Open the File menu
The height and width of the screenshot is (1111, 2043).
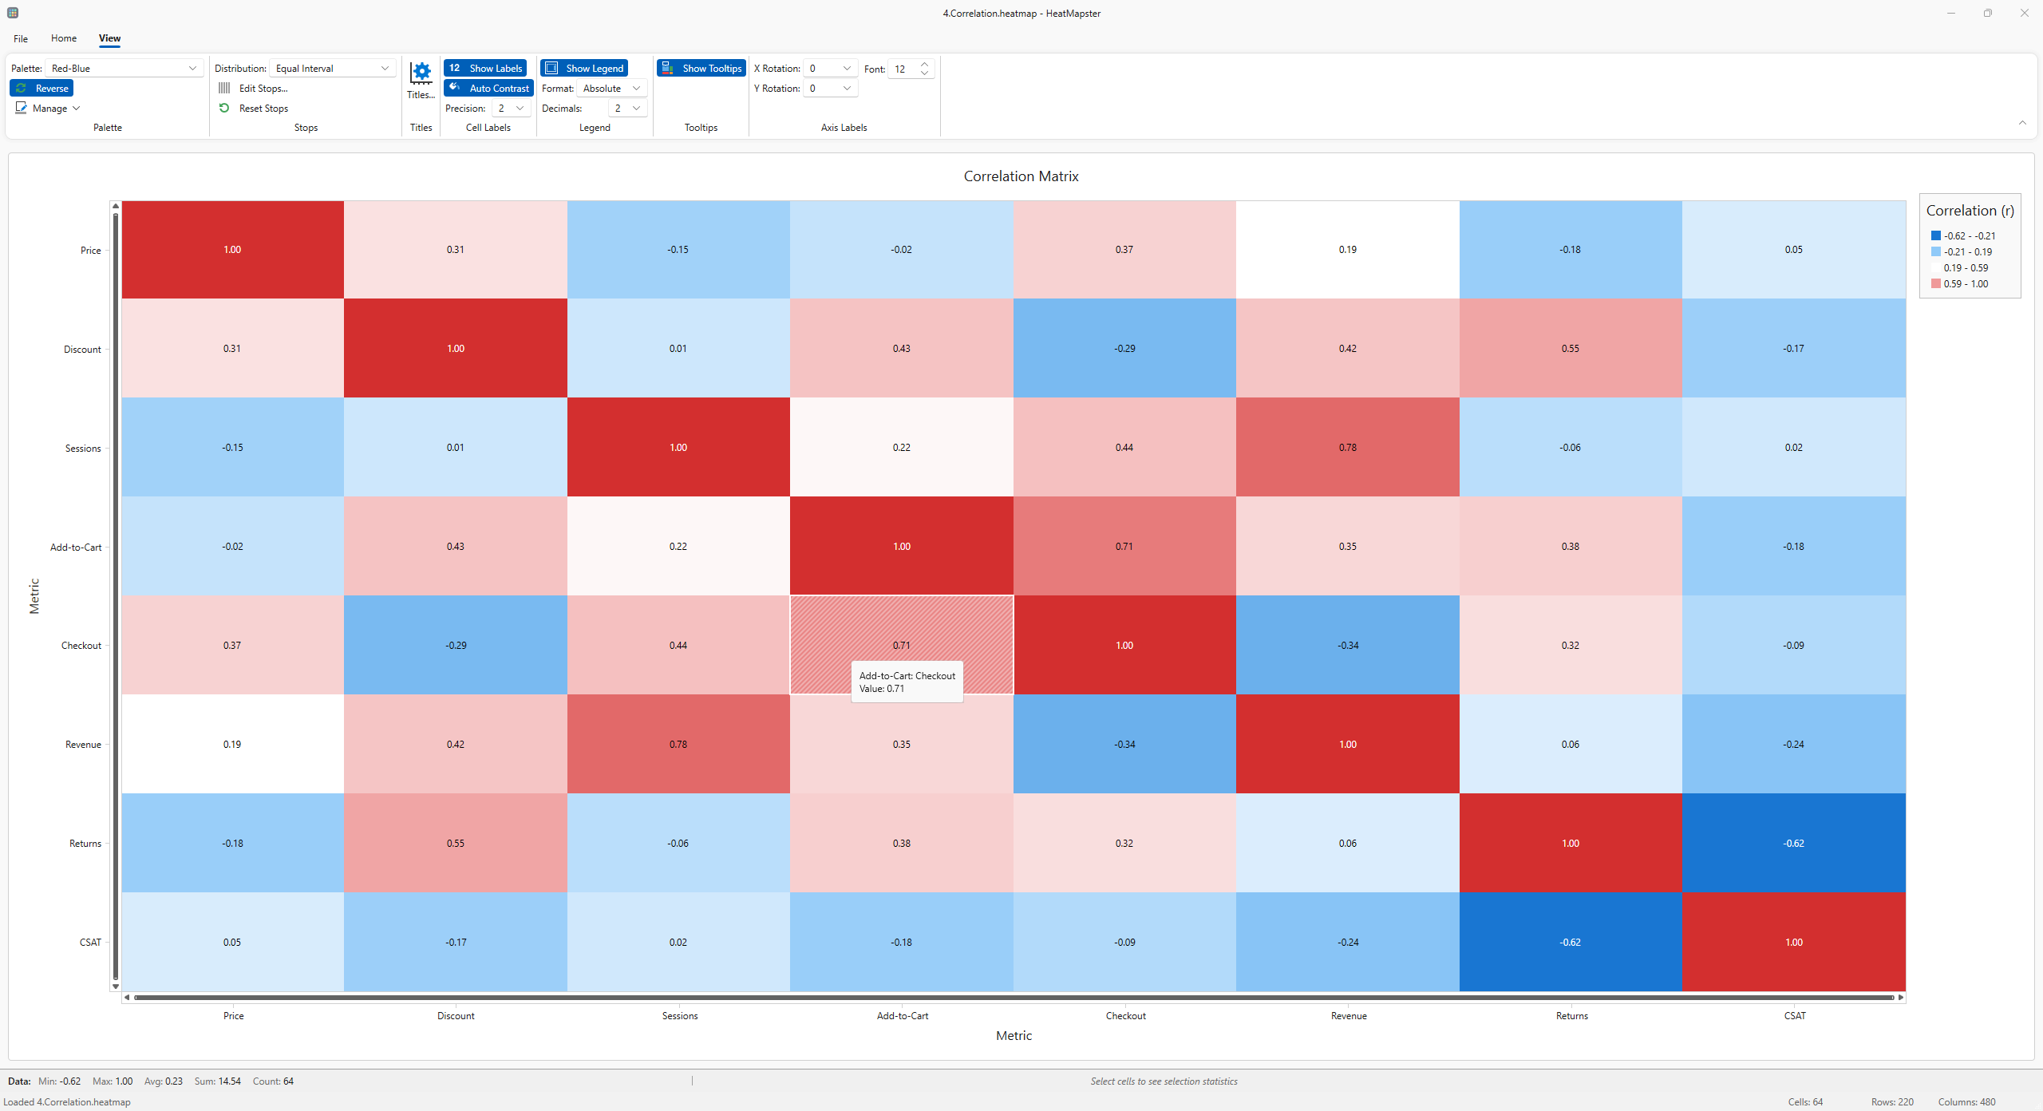21,38
